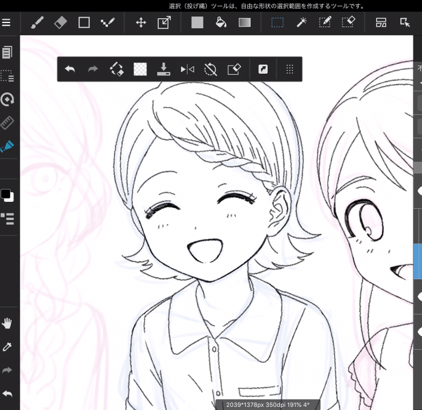Select the rectangle figure tool
Viewport: 422px width, 410px height.
pyautogui.click(x=84, y=22)
